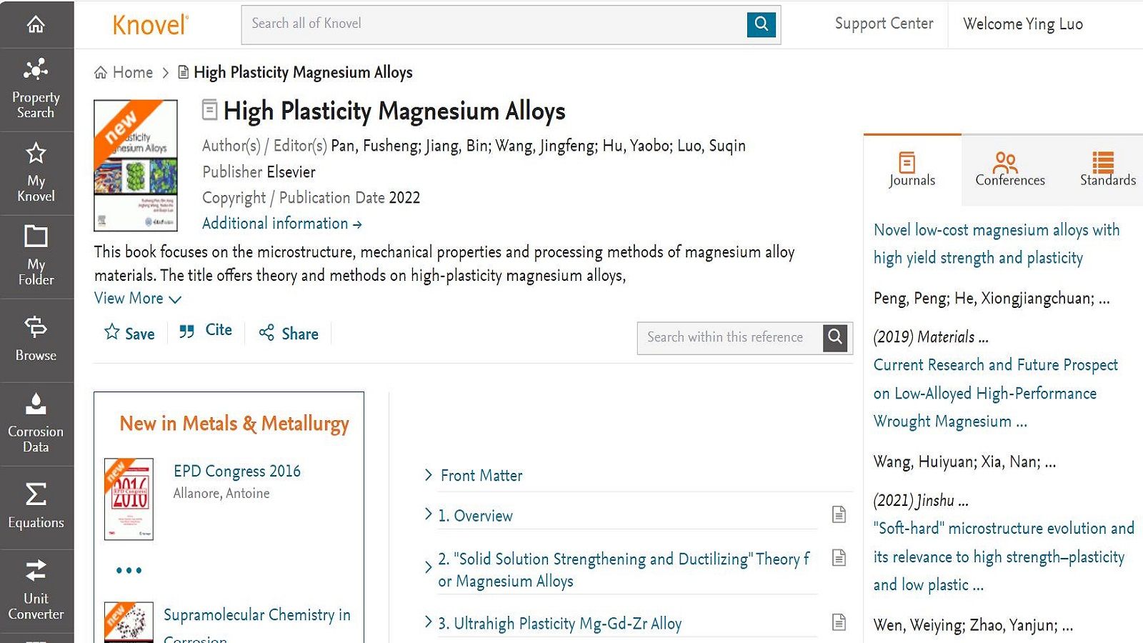1143x643 pixels.
Task: Share this book
Action: (x=289, y=334)
